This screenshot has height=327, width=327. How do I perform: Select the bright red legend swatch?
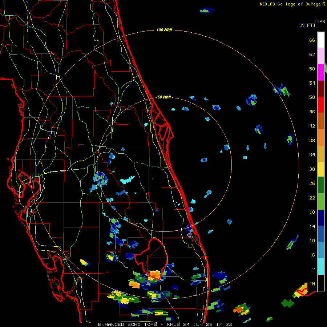click(x=321, y=105)
